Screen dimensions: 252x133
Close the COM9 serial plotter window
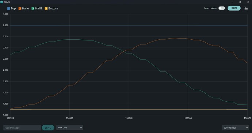click(x=248, y=2)
